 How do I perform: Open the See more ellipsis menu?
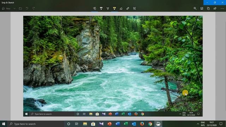pyautogui.click(x=222, y=8)
